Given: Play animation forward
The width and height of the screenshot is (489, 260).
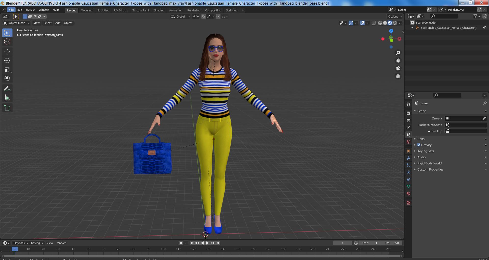Looking at the screenshot, I should (207, 243).
